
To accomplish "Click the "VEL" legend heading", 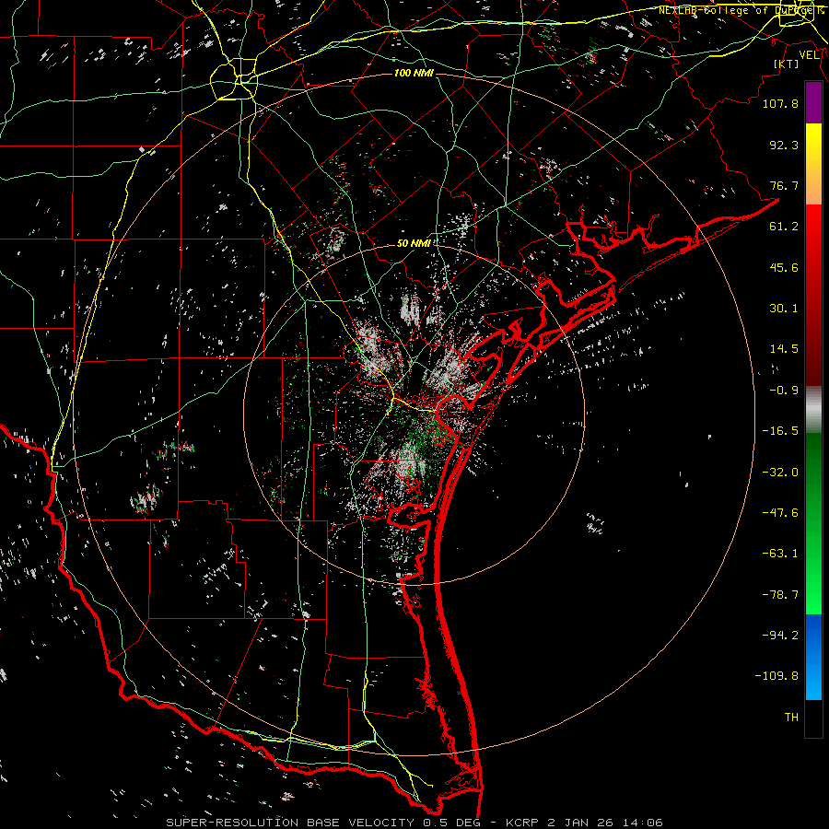I will click(x=810, y=55).
